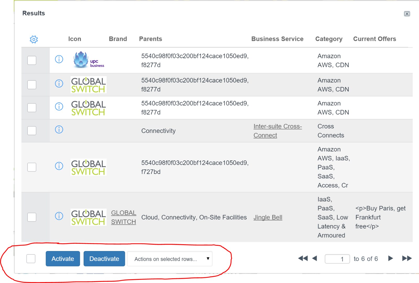
Task: Click the Parents column header
Action: (150, 39)
